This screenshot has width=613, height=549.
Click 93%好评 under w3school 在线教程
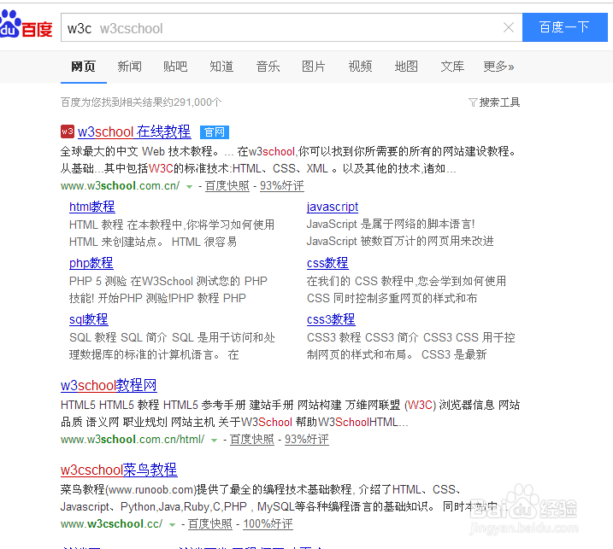282,186
